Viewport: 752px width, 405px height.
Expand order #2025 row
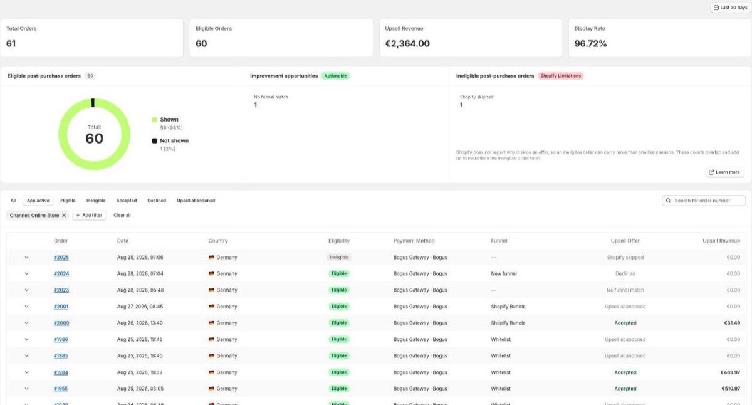point(26,257)
